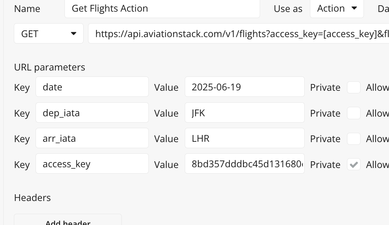389x225 pixels.
Task: Edit the LHR value field
Action: pos(244,138)
